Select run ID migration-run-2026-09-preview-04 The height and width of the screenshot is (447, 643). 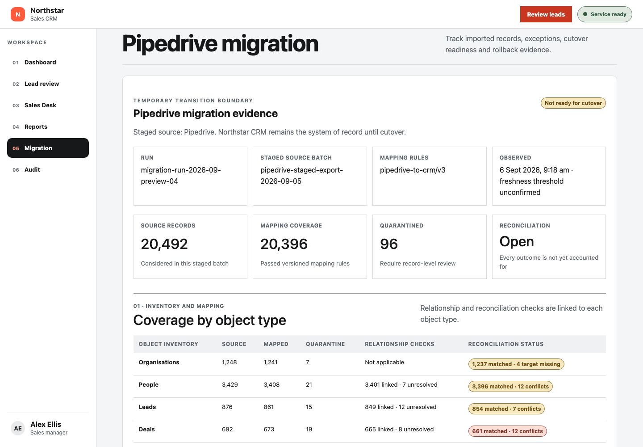click(181, 176)
